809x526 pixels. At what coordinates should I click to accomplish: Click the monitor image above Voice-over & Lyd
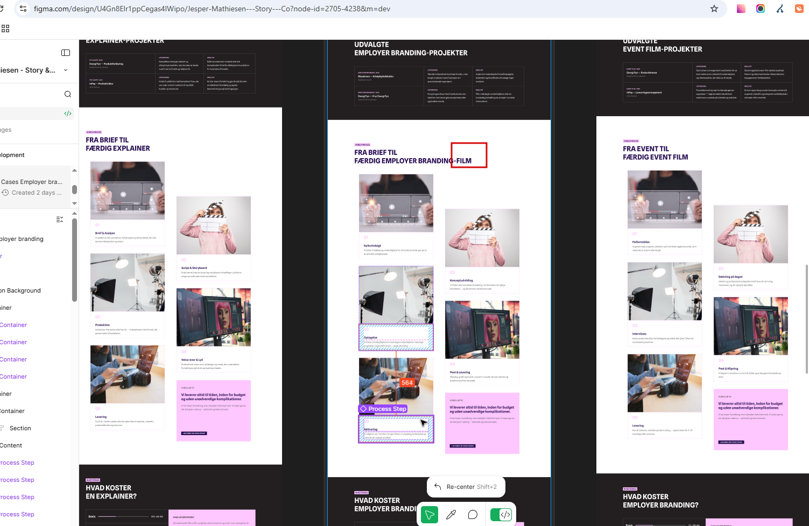coord(214,317)
